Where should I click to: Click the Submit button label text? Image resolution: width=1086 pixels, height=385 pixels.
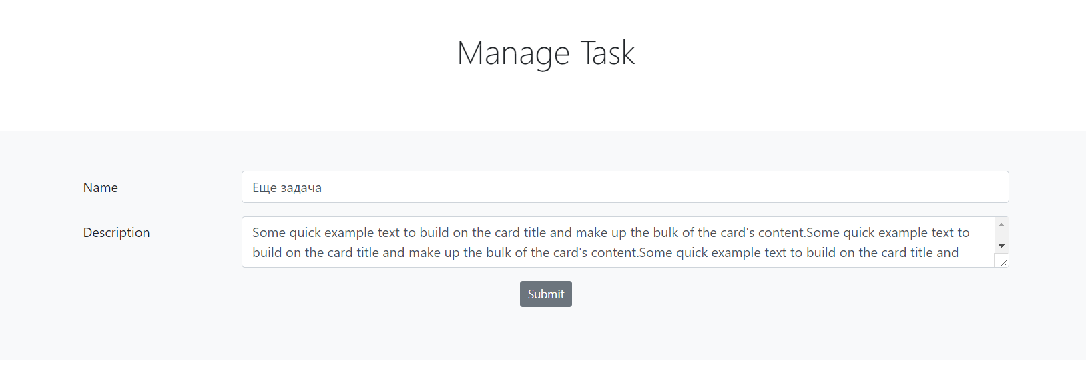click(x=545, y=294)
